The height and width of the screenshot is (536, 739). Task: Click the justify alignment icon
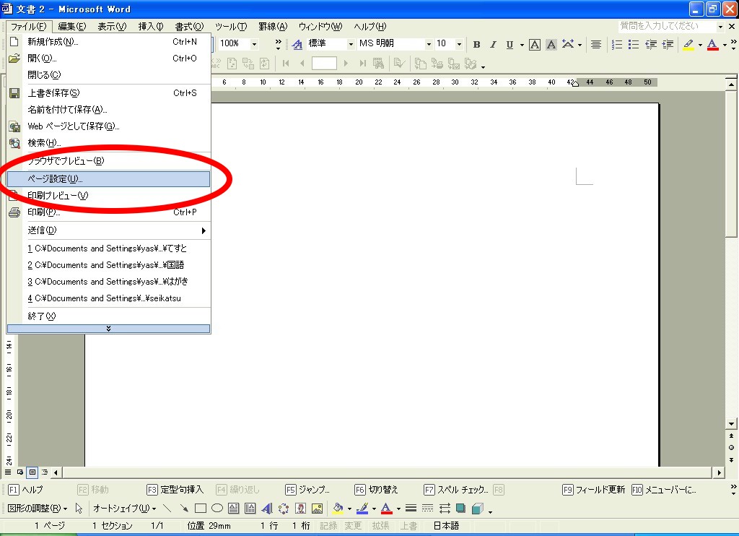(x=595, y=44)
